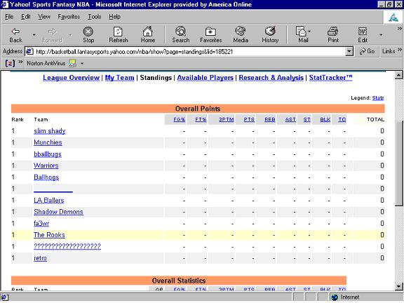This screenshot has width=404, height=303.
Task: Open the History toolbar icon
Action: pos(270,35)
